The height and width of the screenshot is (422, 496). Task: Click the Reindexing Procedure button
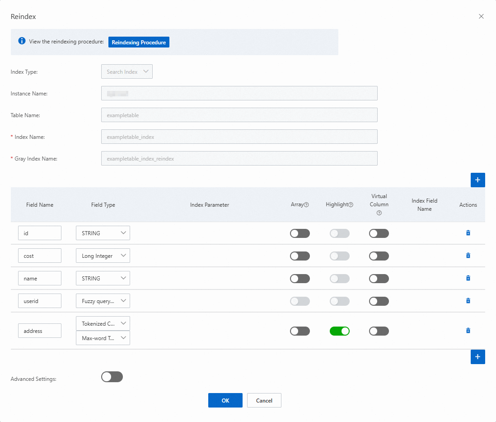coord(139,42)
